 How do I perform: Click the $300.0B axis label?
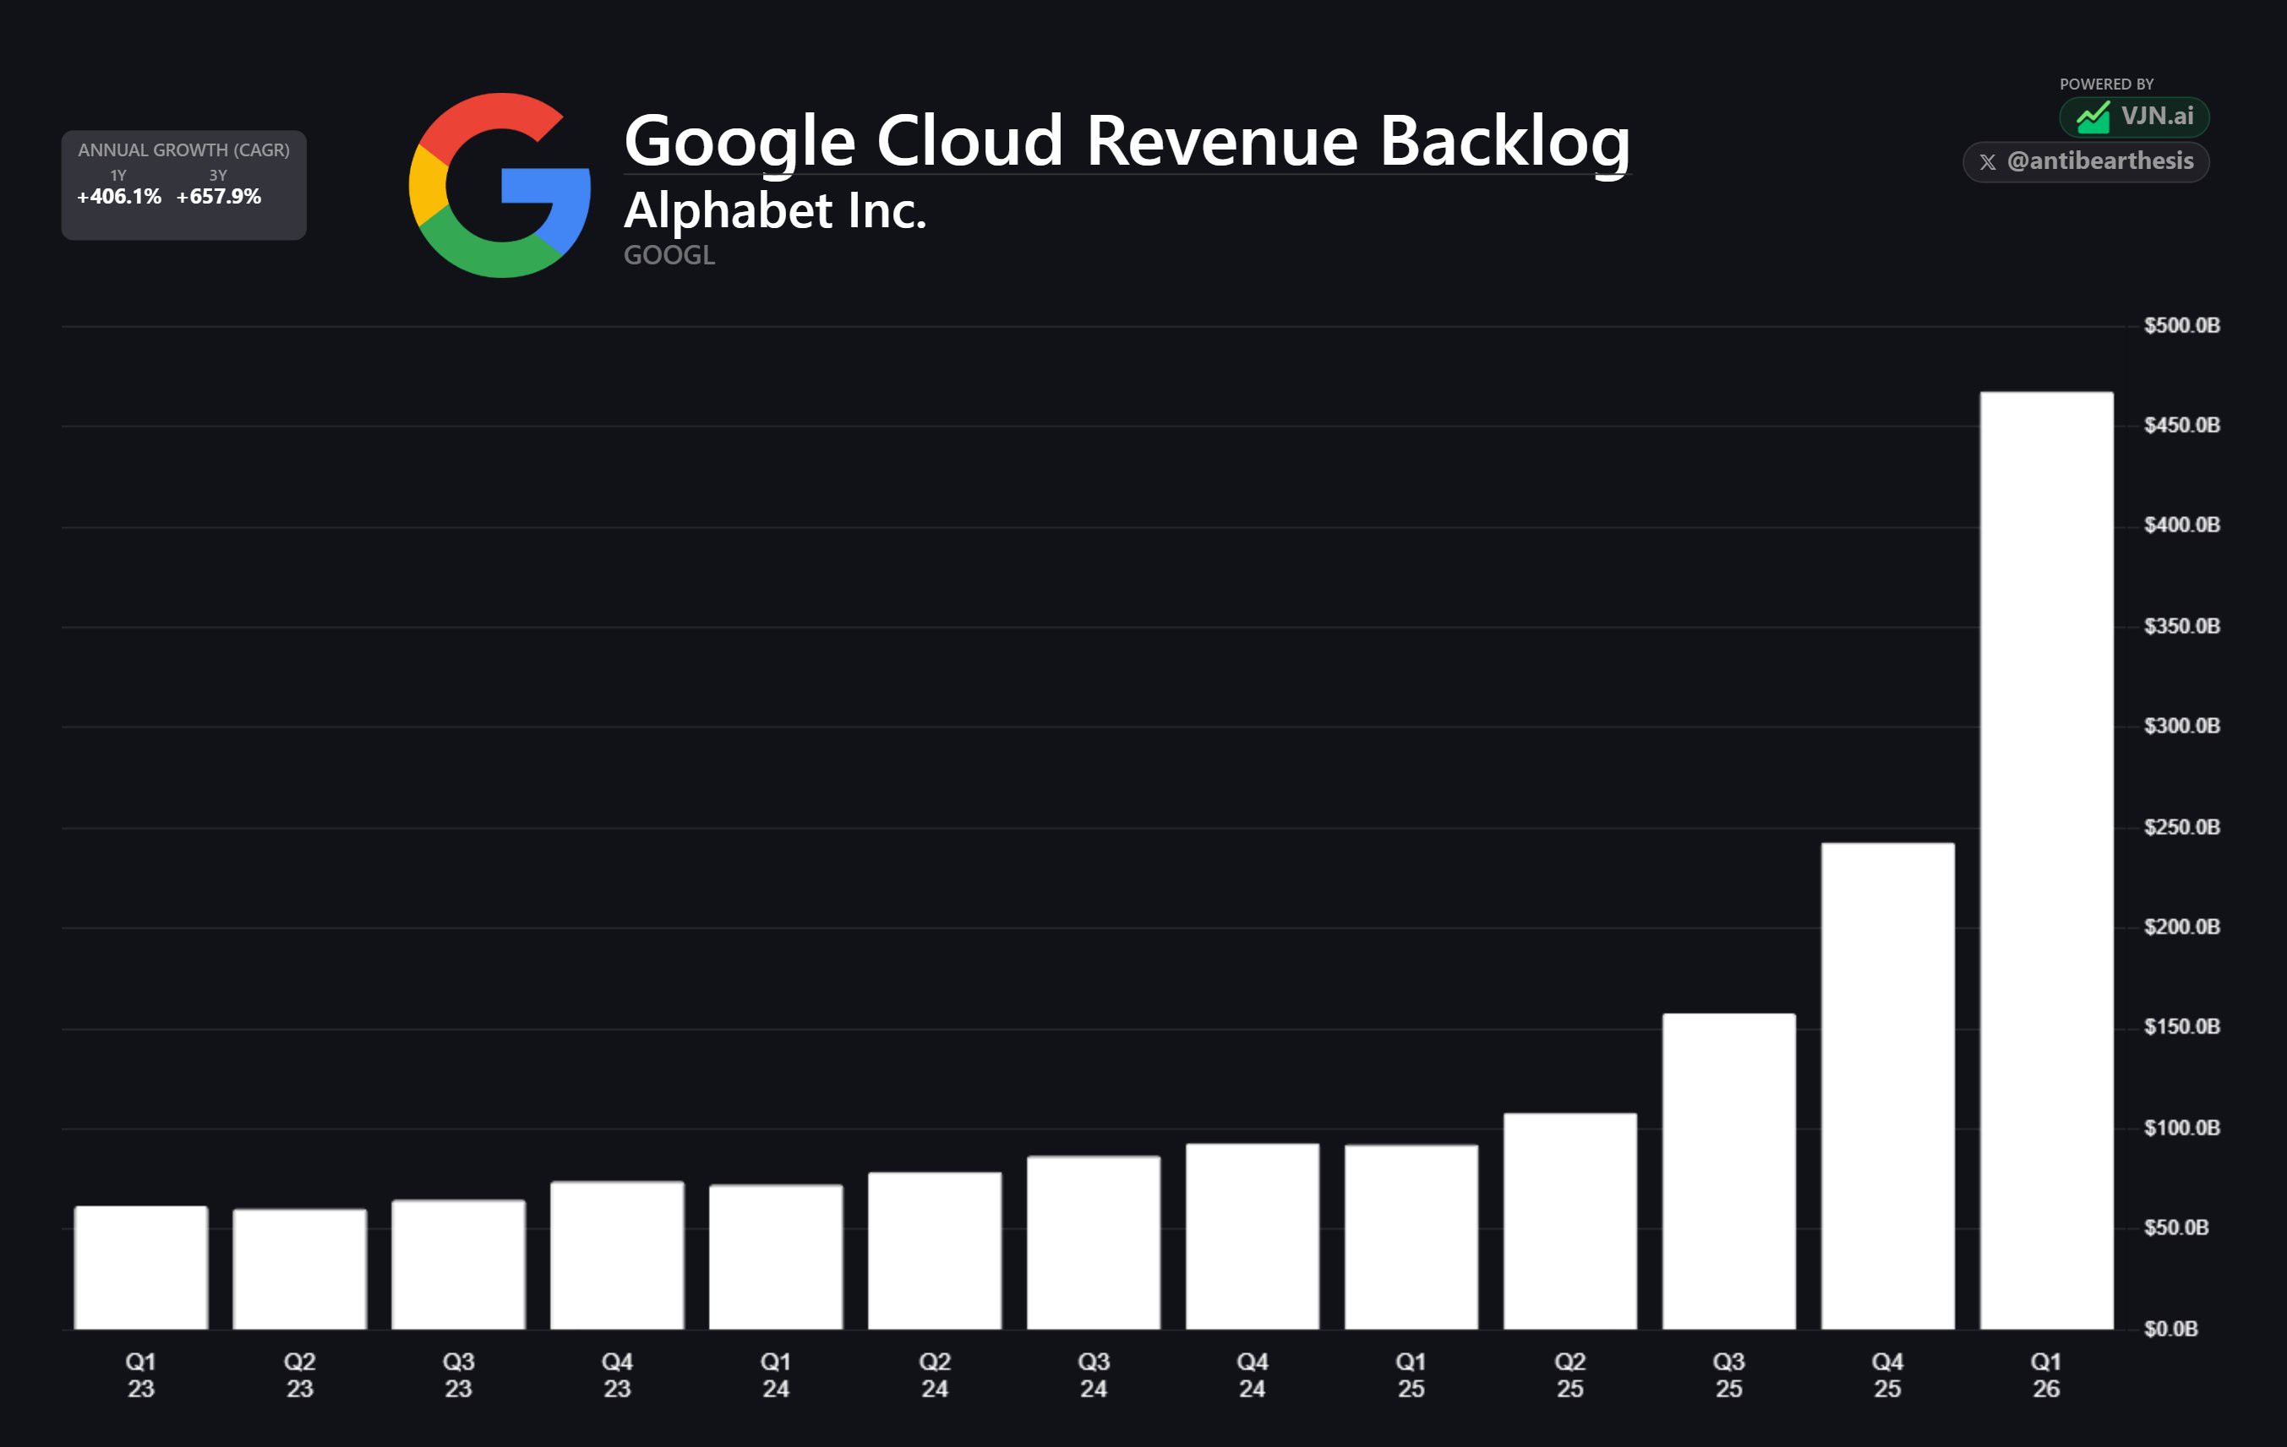coord(2181,726)
